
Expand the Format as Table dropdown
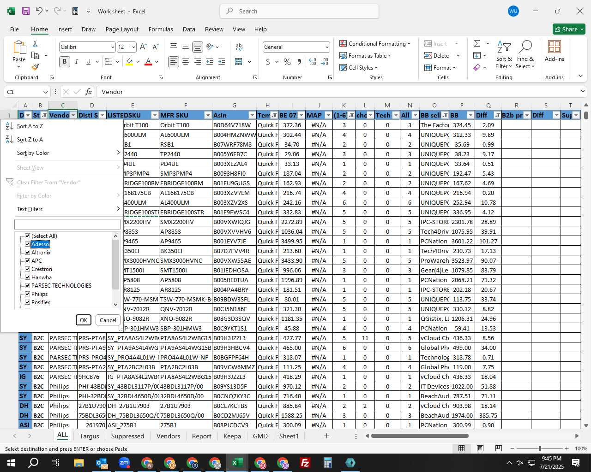click(x=390, y=56)
